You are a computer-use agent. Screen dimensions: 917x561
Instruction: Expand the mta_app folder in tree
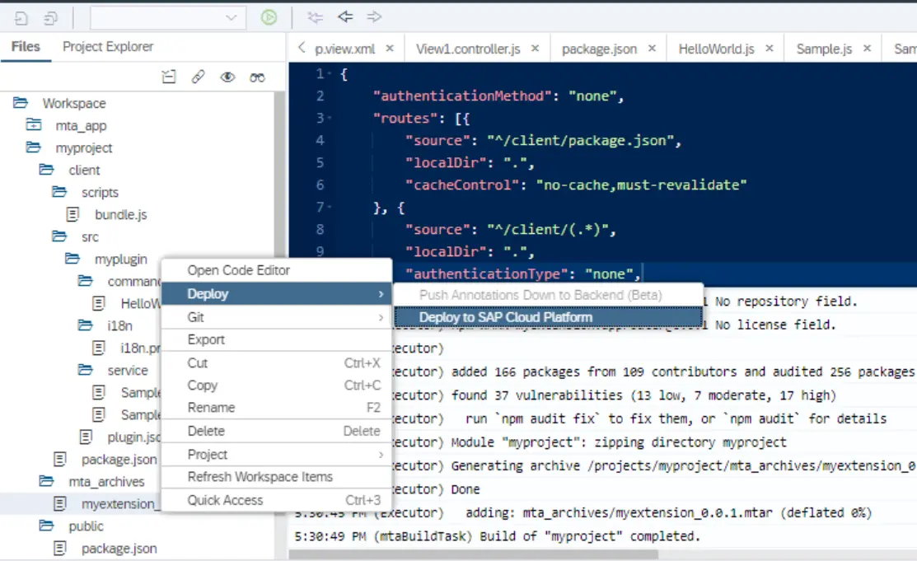(33, 124)
